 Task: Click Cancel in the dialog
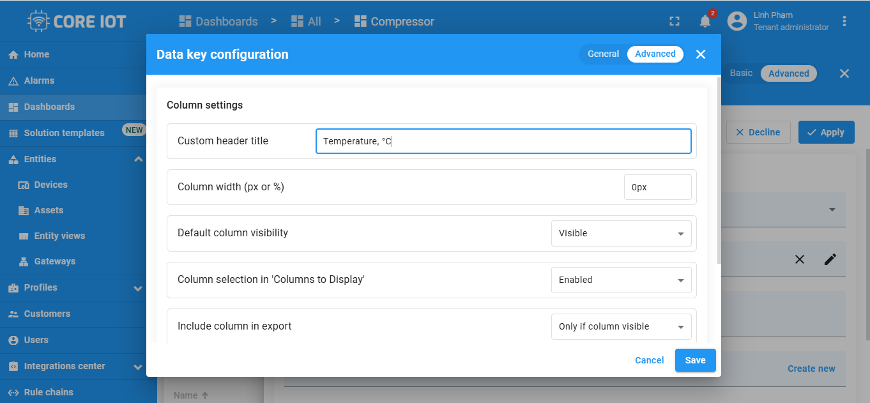(x=649, y=360)
